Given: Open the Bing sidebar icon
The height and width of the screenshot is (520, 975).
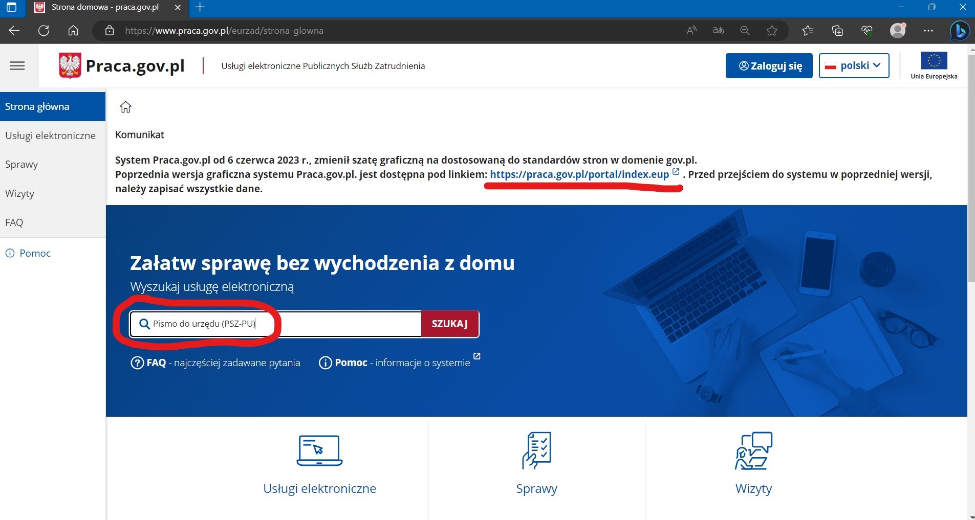Looking at the screenshot, I should click(x=960, y=31).
